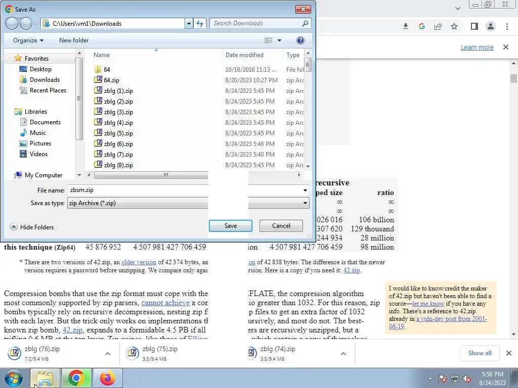Open the 'older version' link in footnote
518x388 pixels.
click(x=139, y=262)
